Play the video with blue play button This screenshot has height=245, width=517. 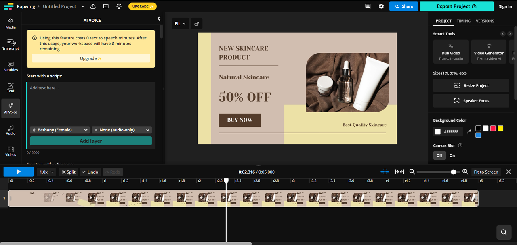[19, 172]
